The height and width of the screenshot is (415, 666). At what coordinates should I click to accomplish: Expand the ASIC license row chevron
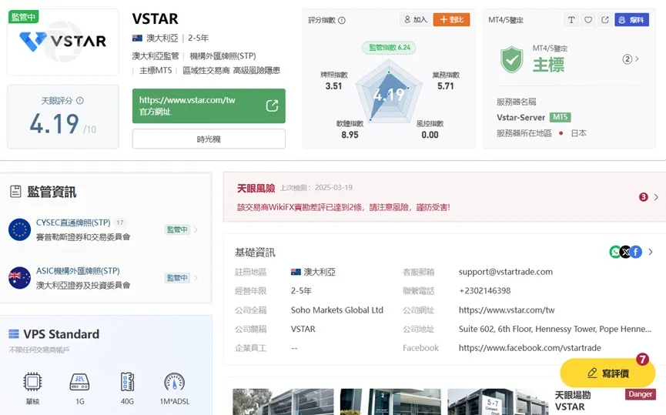click(196, 278)
